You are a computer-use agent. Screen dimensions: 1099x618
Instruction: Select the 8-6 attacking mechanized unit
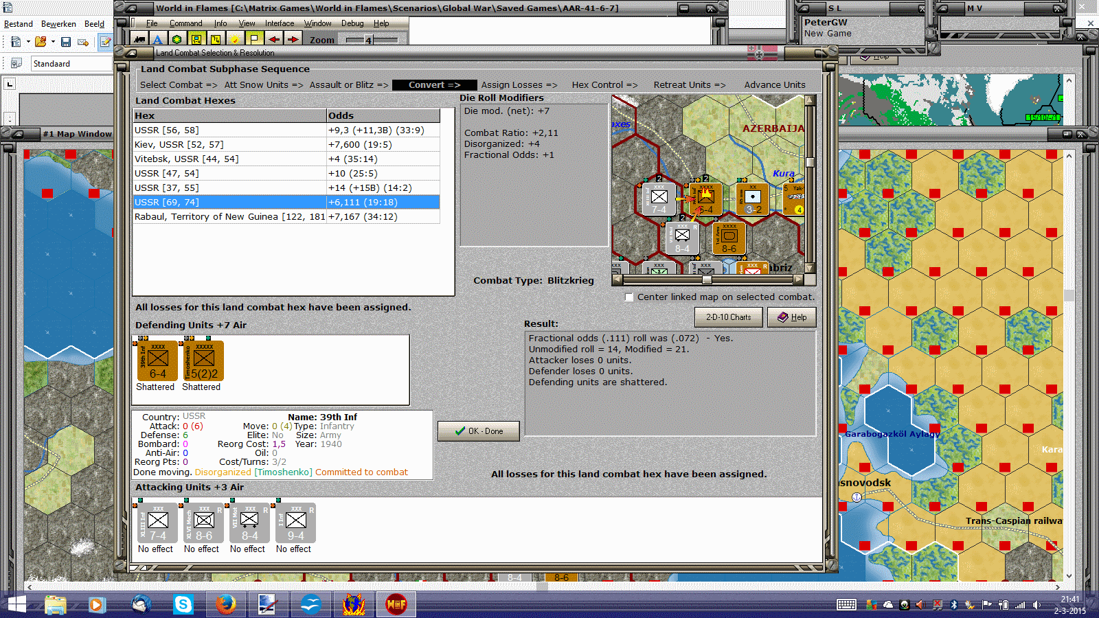click(x=204, y=523)
